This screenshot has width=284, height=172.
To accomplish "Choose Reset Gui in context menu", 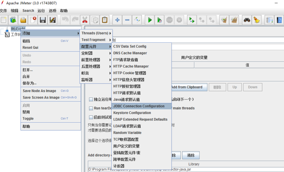I will pos(50,47).
